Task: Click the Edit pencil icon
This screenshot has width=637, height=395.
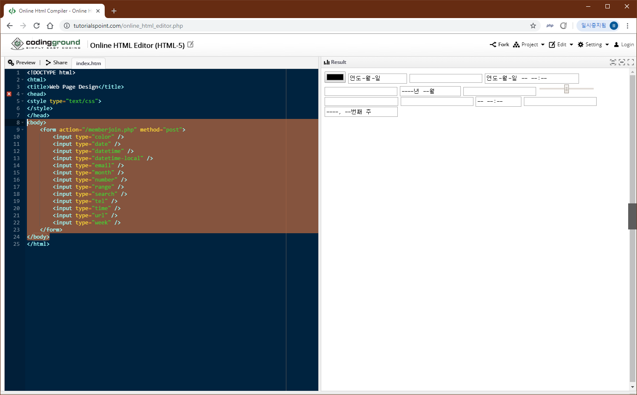Action: pos(552,44)
